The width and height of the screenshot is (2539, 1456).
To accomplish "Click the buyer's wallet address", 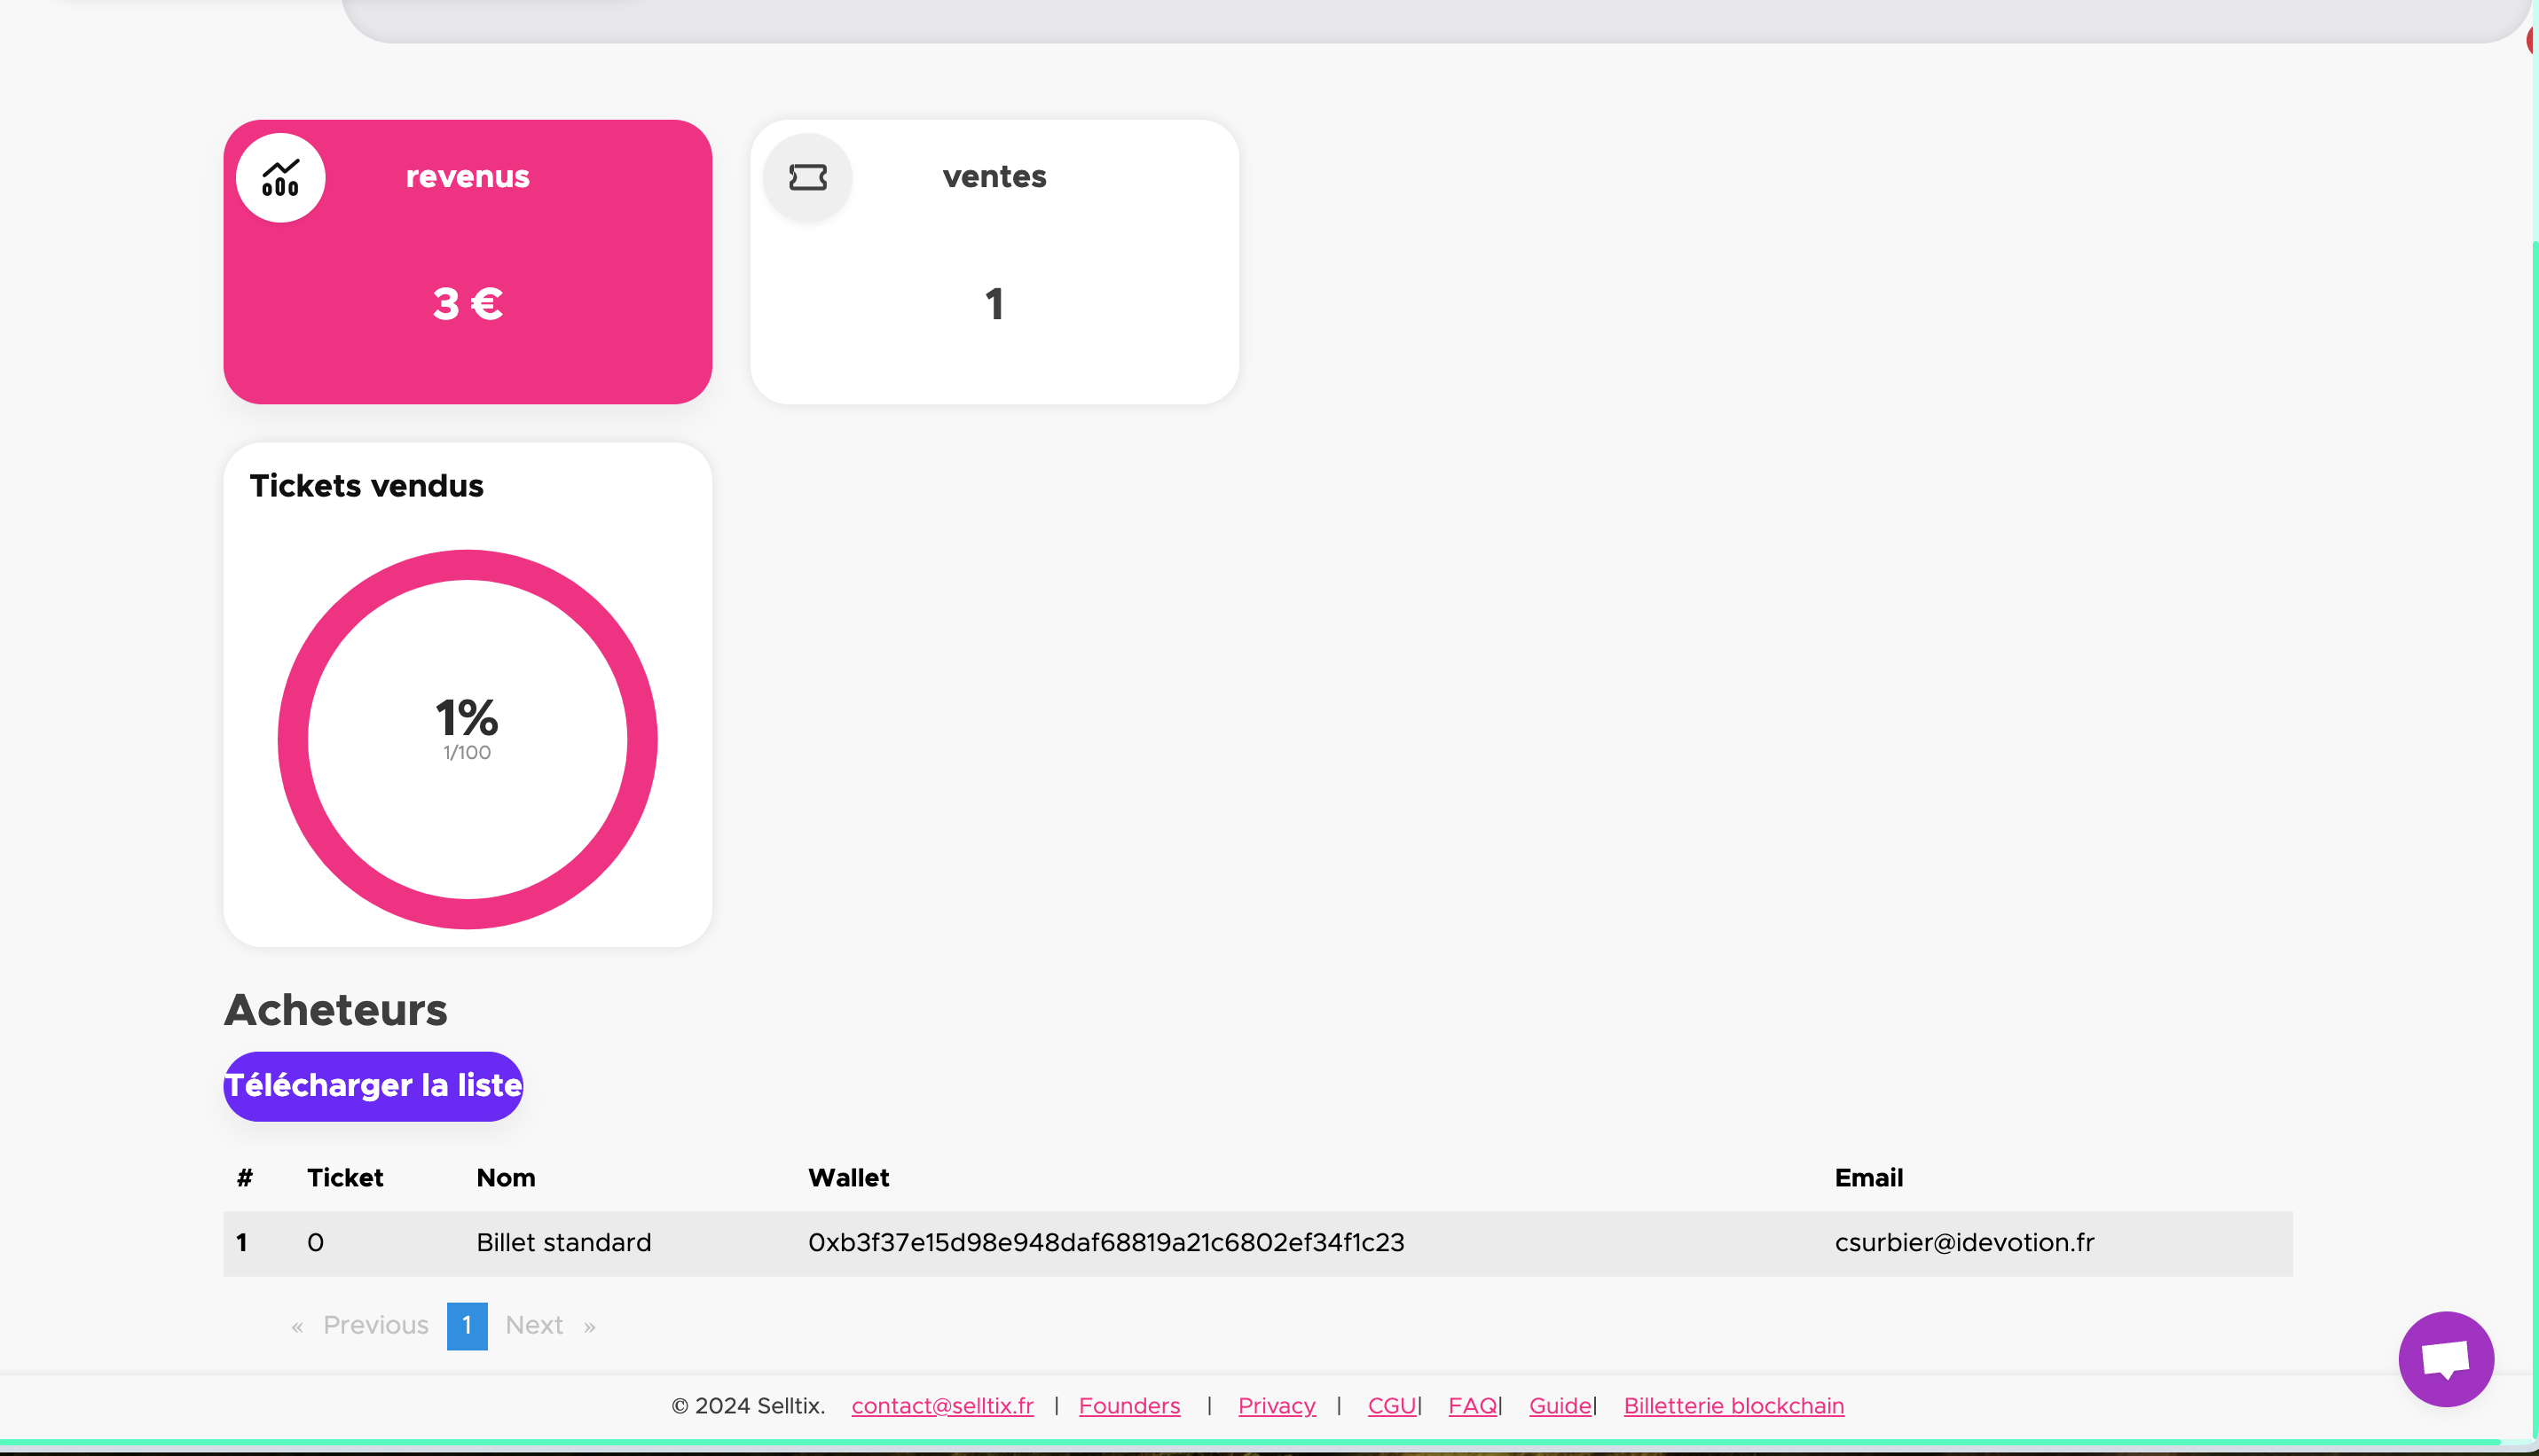I will [x=1105, y=1242].
